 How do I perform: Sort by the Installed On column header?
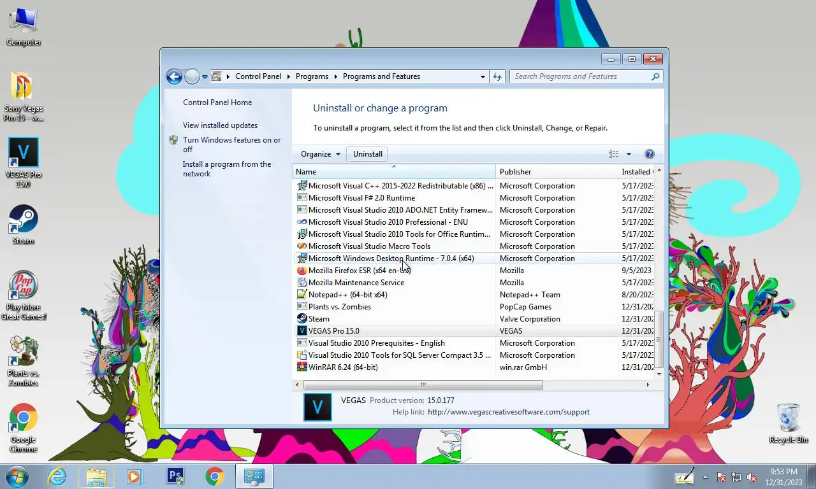pos(636,172)
